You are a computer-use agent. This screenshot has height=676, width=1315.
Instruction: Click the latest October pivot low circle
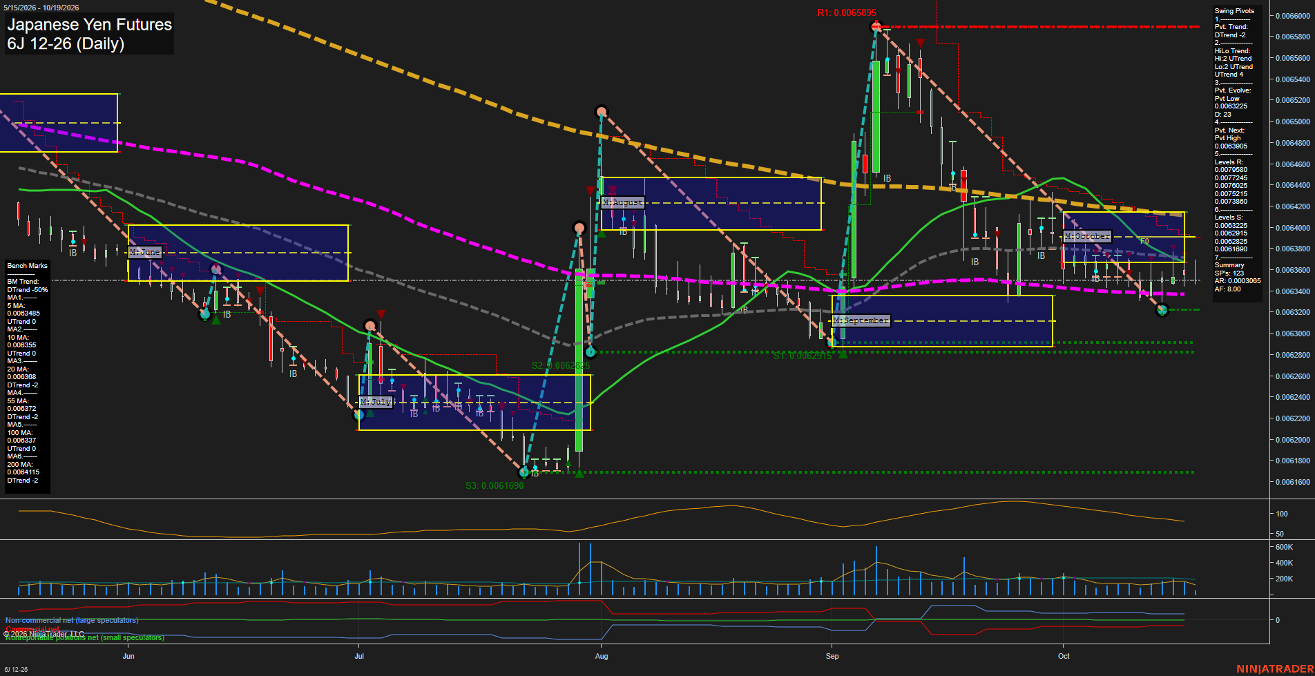point(1162,310)
